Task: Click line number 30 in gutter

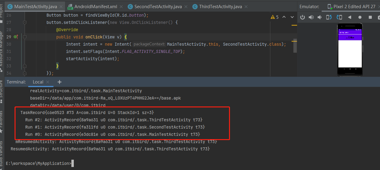Action: coord(9,44)
